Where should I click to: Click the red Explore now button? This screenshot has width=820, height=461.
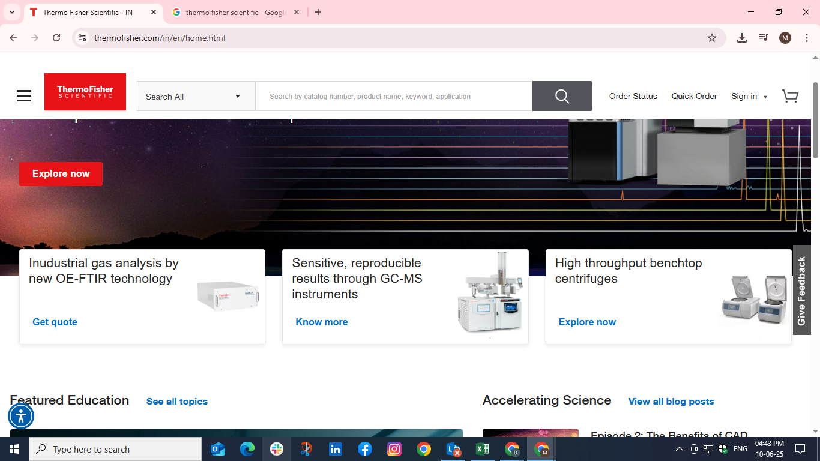pyautogui.click(x=61, y=174)
